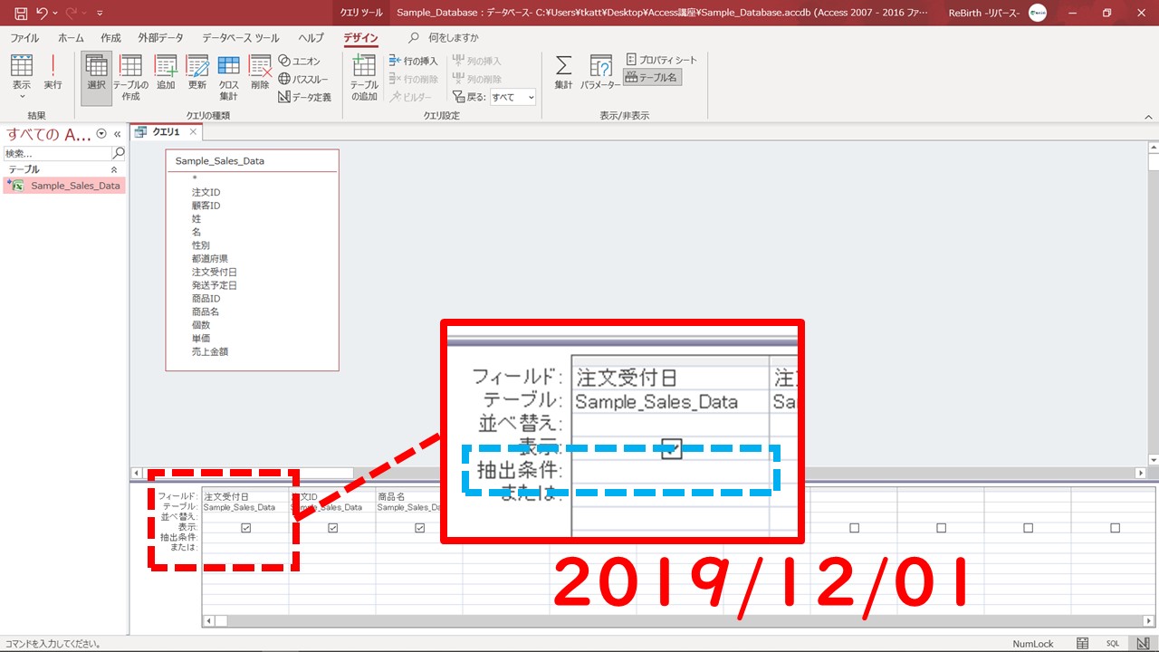
Task: Switch to the データベース ツール tab
Action: 240,38
